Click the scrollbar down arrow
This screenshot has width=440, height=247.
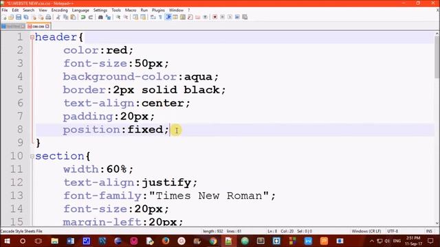click(437, 223)
